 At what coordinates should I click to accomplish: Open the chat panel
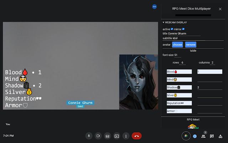click(x=212, y=136)
